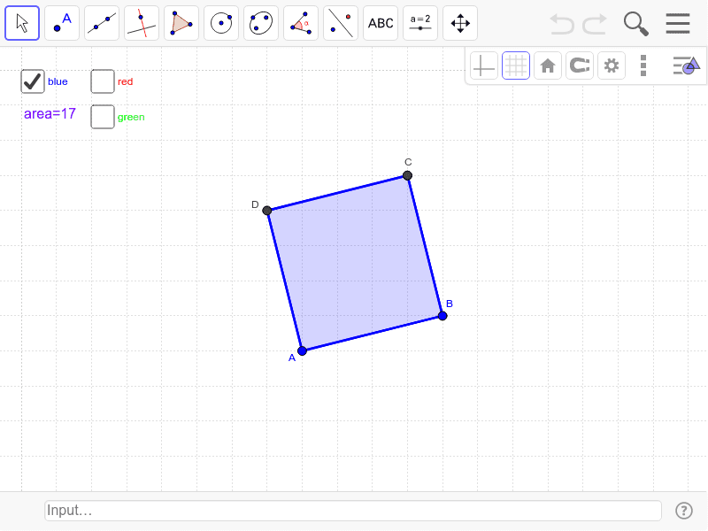The image size is (708, 531).
Task: Click the Input bar at the bottom
Action: coord(352,511)
